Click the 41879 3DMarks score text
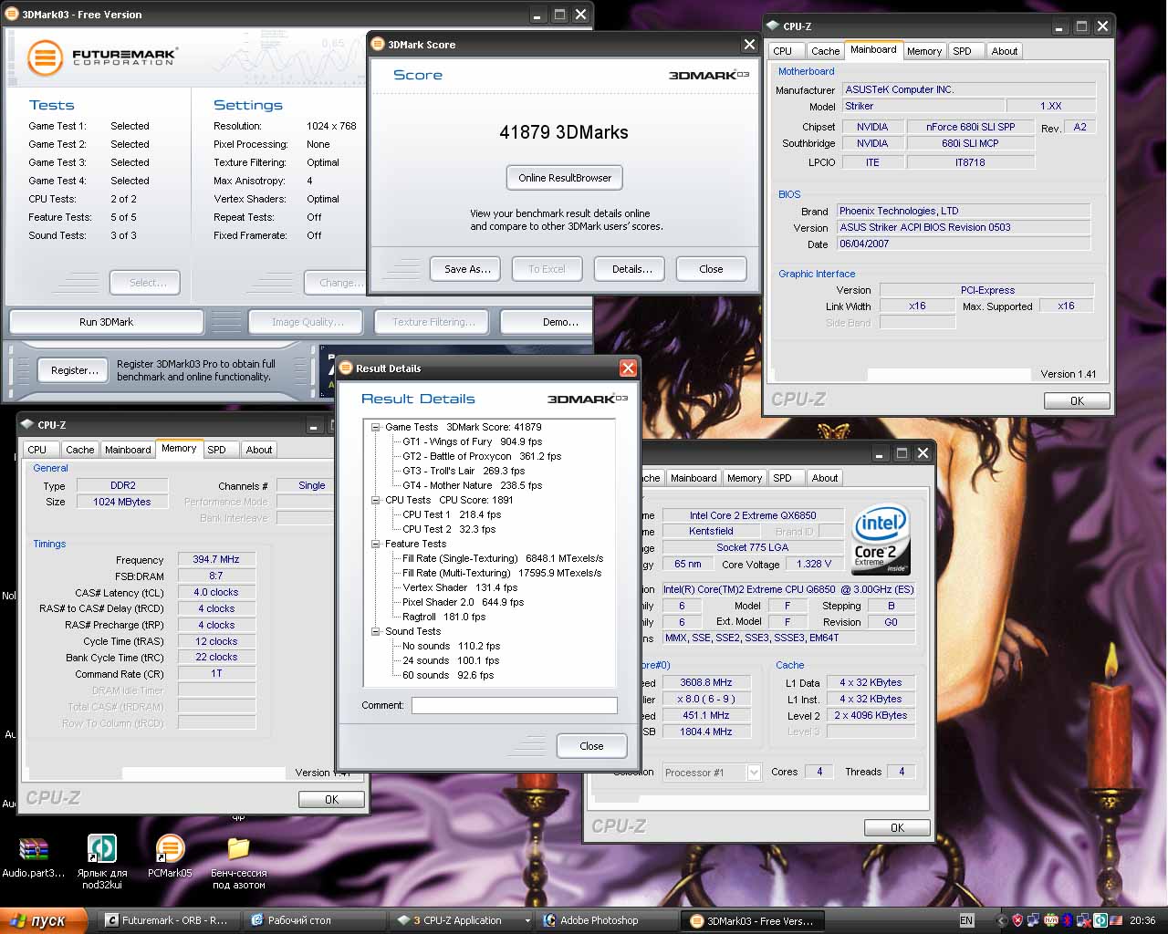This screenshot has height=934, width=1168. click(x=564, y=132)
